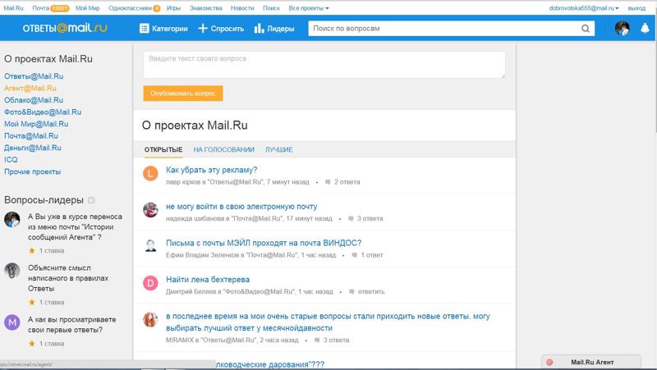Open leader question А как вы просматриваете свои первые ответы?

pos(71,325)
